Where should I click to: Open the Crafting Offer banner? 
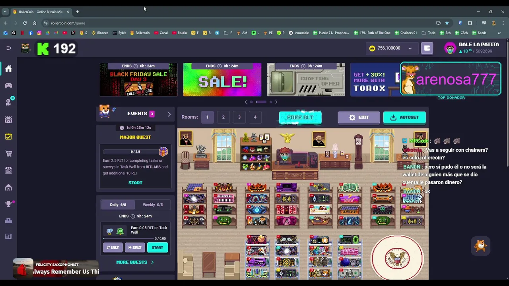[306, 79]
